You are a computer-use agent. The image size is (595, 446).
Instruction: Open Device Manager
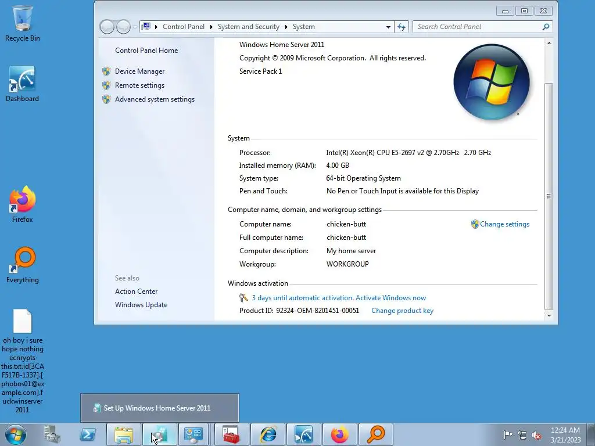pyautogui.click(x=139, y=71)
